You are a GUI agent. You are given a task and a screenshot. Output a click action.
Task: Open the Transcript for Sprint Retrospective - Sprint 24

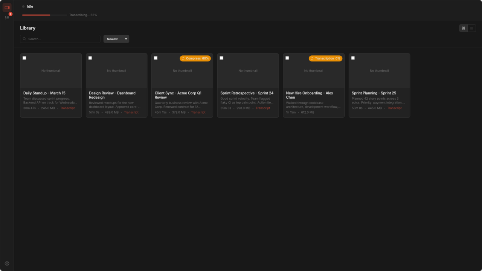[x=263, y=108]
